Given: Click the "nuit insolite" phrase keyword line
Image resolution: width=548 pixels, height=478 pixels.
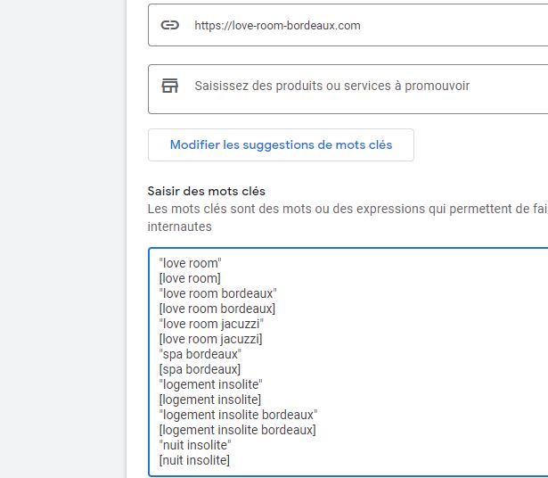Looking at the screenshot, I should 195,445.
